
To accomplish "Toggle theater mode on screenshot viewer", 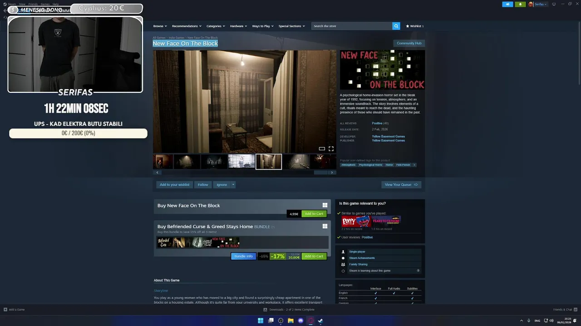I will pyautogui.click(x=322, y=149).
